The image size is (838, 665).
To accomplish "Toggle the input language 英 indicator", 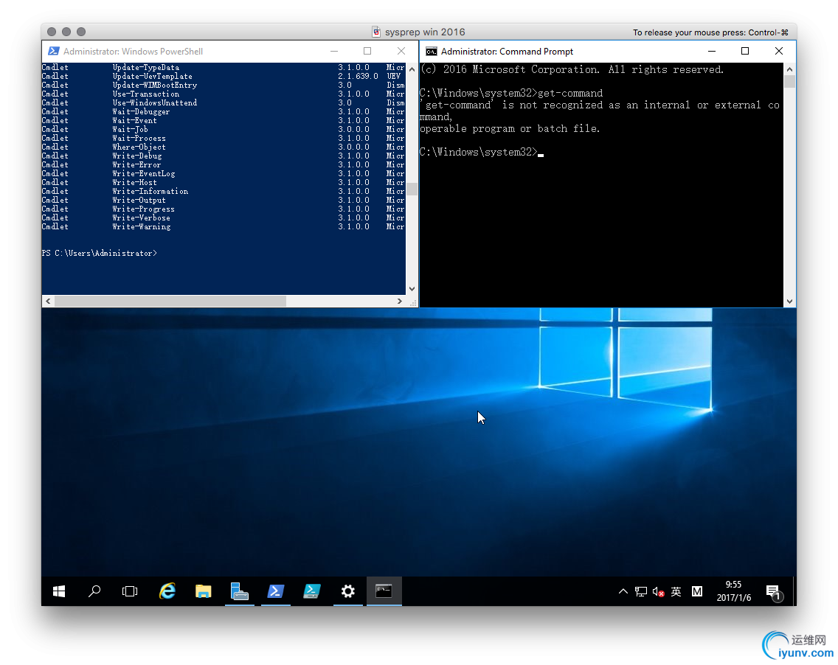I will (676, 591).
